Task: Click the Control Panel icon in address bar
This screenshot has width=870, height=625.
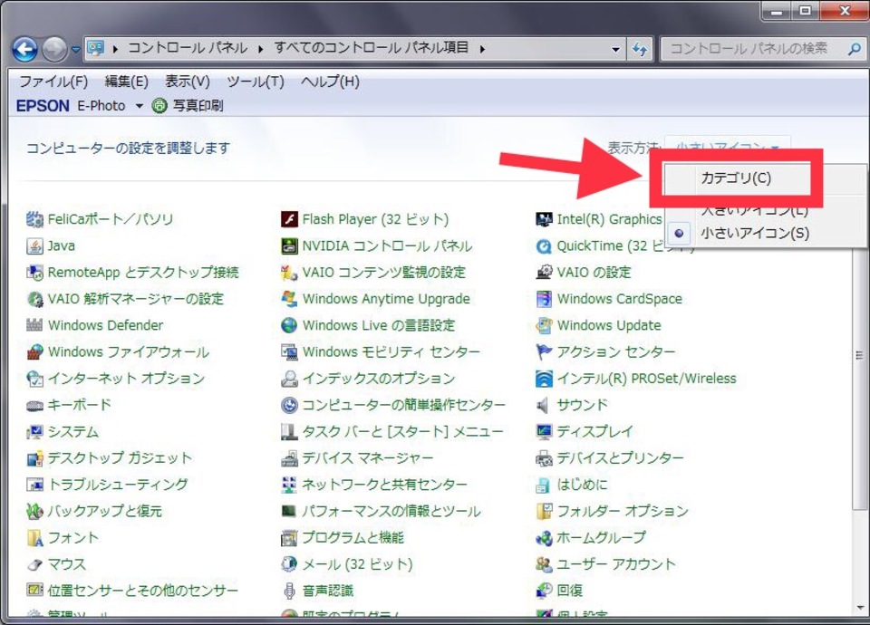Action: [95, 49]
